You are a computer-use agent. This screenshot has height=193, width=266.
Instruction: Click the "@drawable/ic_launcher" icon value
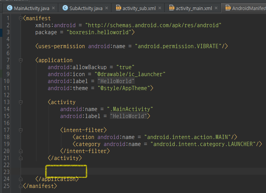coord(130,74)
